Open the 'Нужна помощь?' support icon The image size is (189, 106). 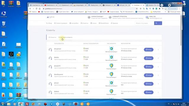tap(89, 17)
